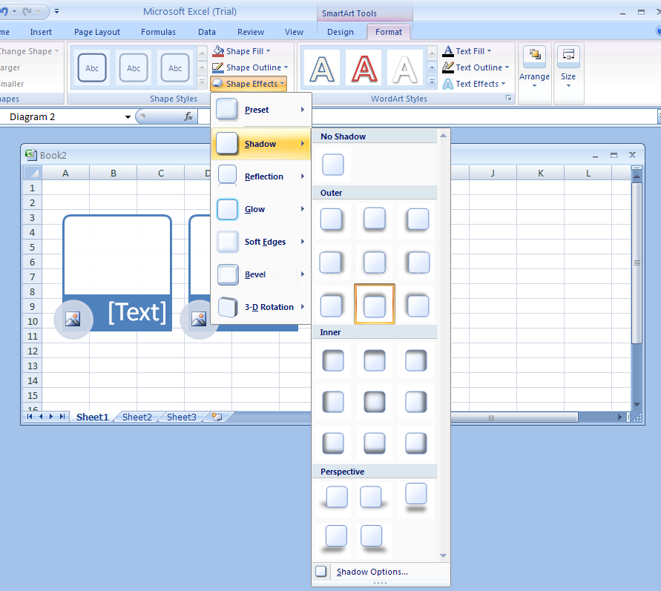Switch to the Data tab
The width and height of the screenshot is (661, 591).
[206, 32]
